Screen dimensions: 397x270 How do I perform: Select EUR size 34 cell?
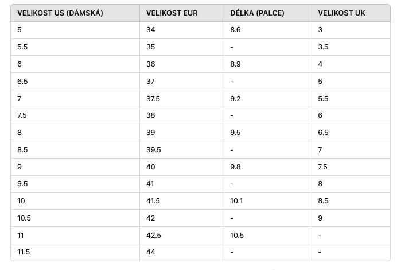[x=182, y=30]
